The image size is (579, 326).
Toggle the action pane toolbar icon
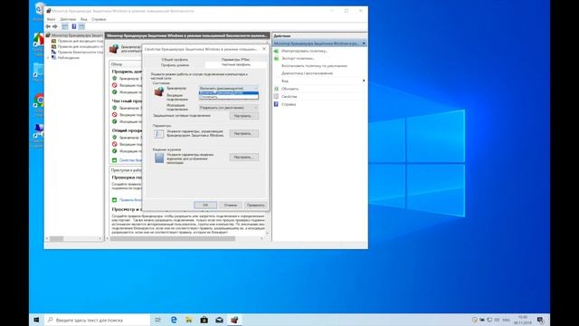81,26
